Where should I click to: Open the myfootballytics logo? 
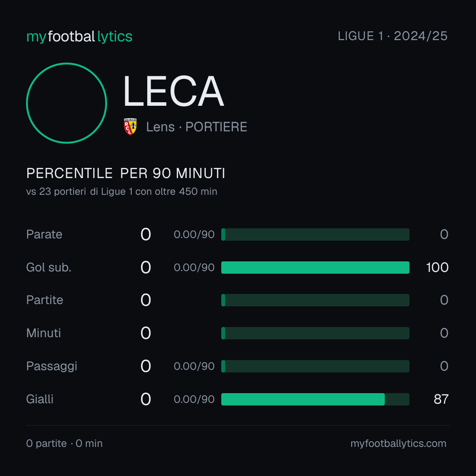point(79,37)
